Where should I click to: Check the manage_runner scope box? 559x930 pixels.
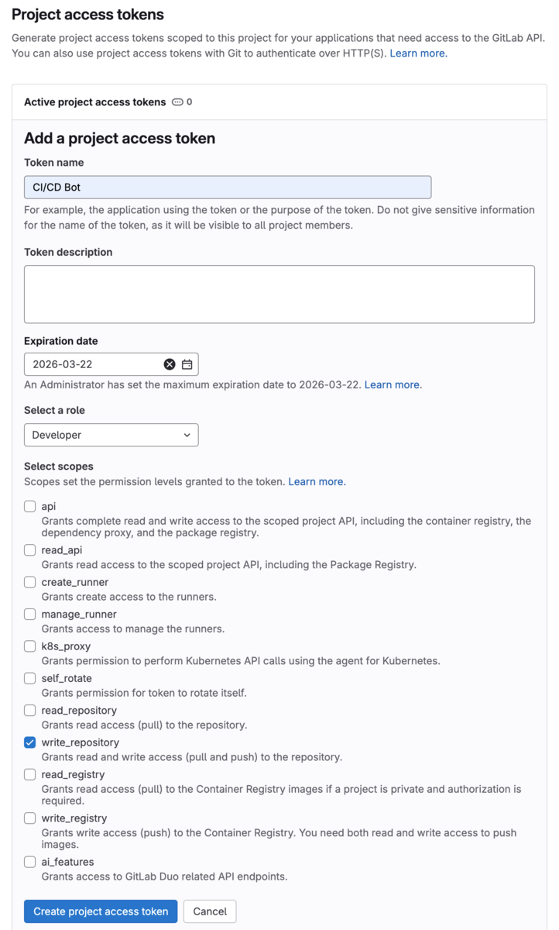[30, 615]
